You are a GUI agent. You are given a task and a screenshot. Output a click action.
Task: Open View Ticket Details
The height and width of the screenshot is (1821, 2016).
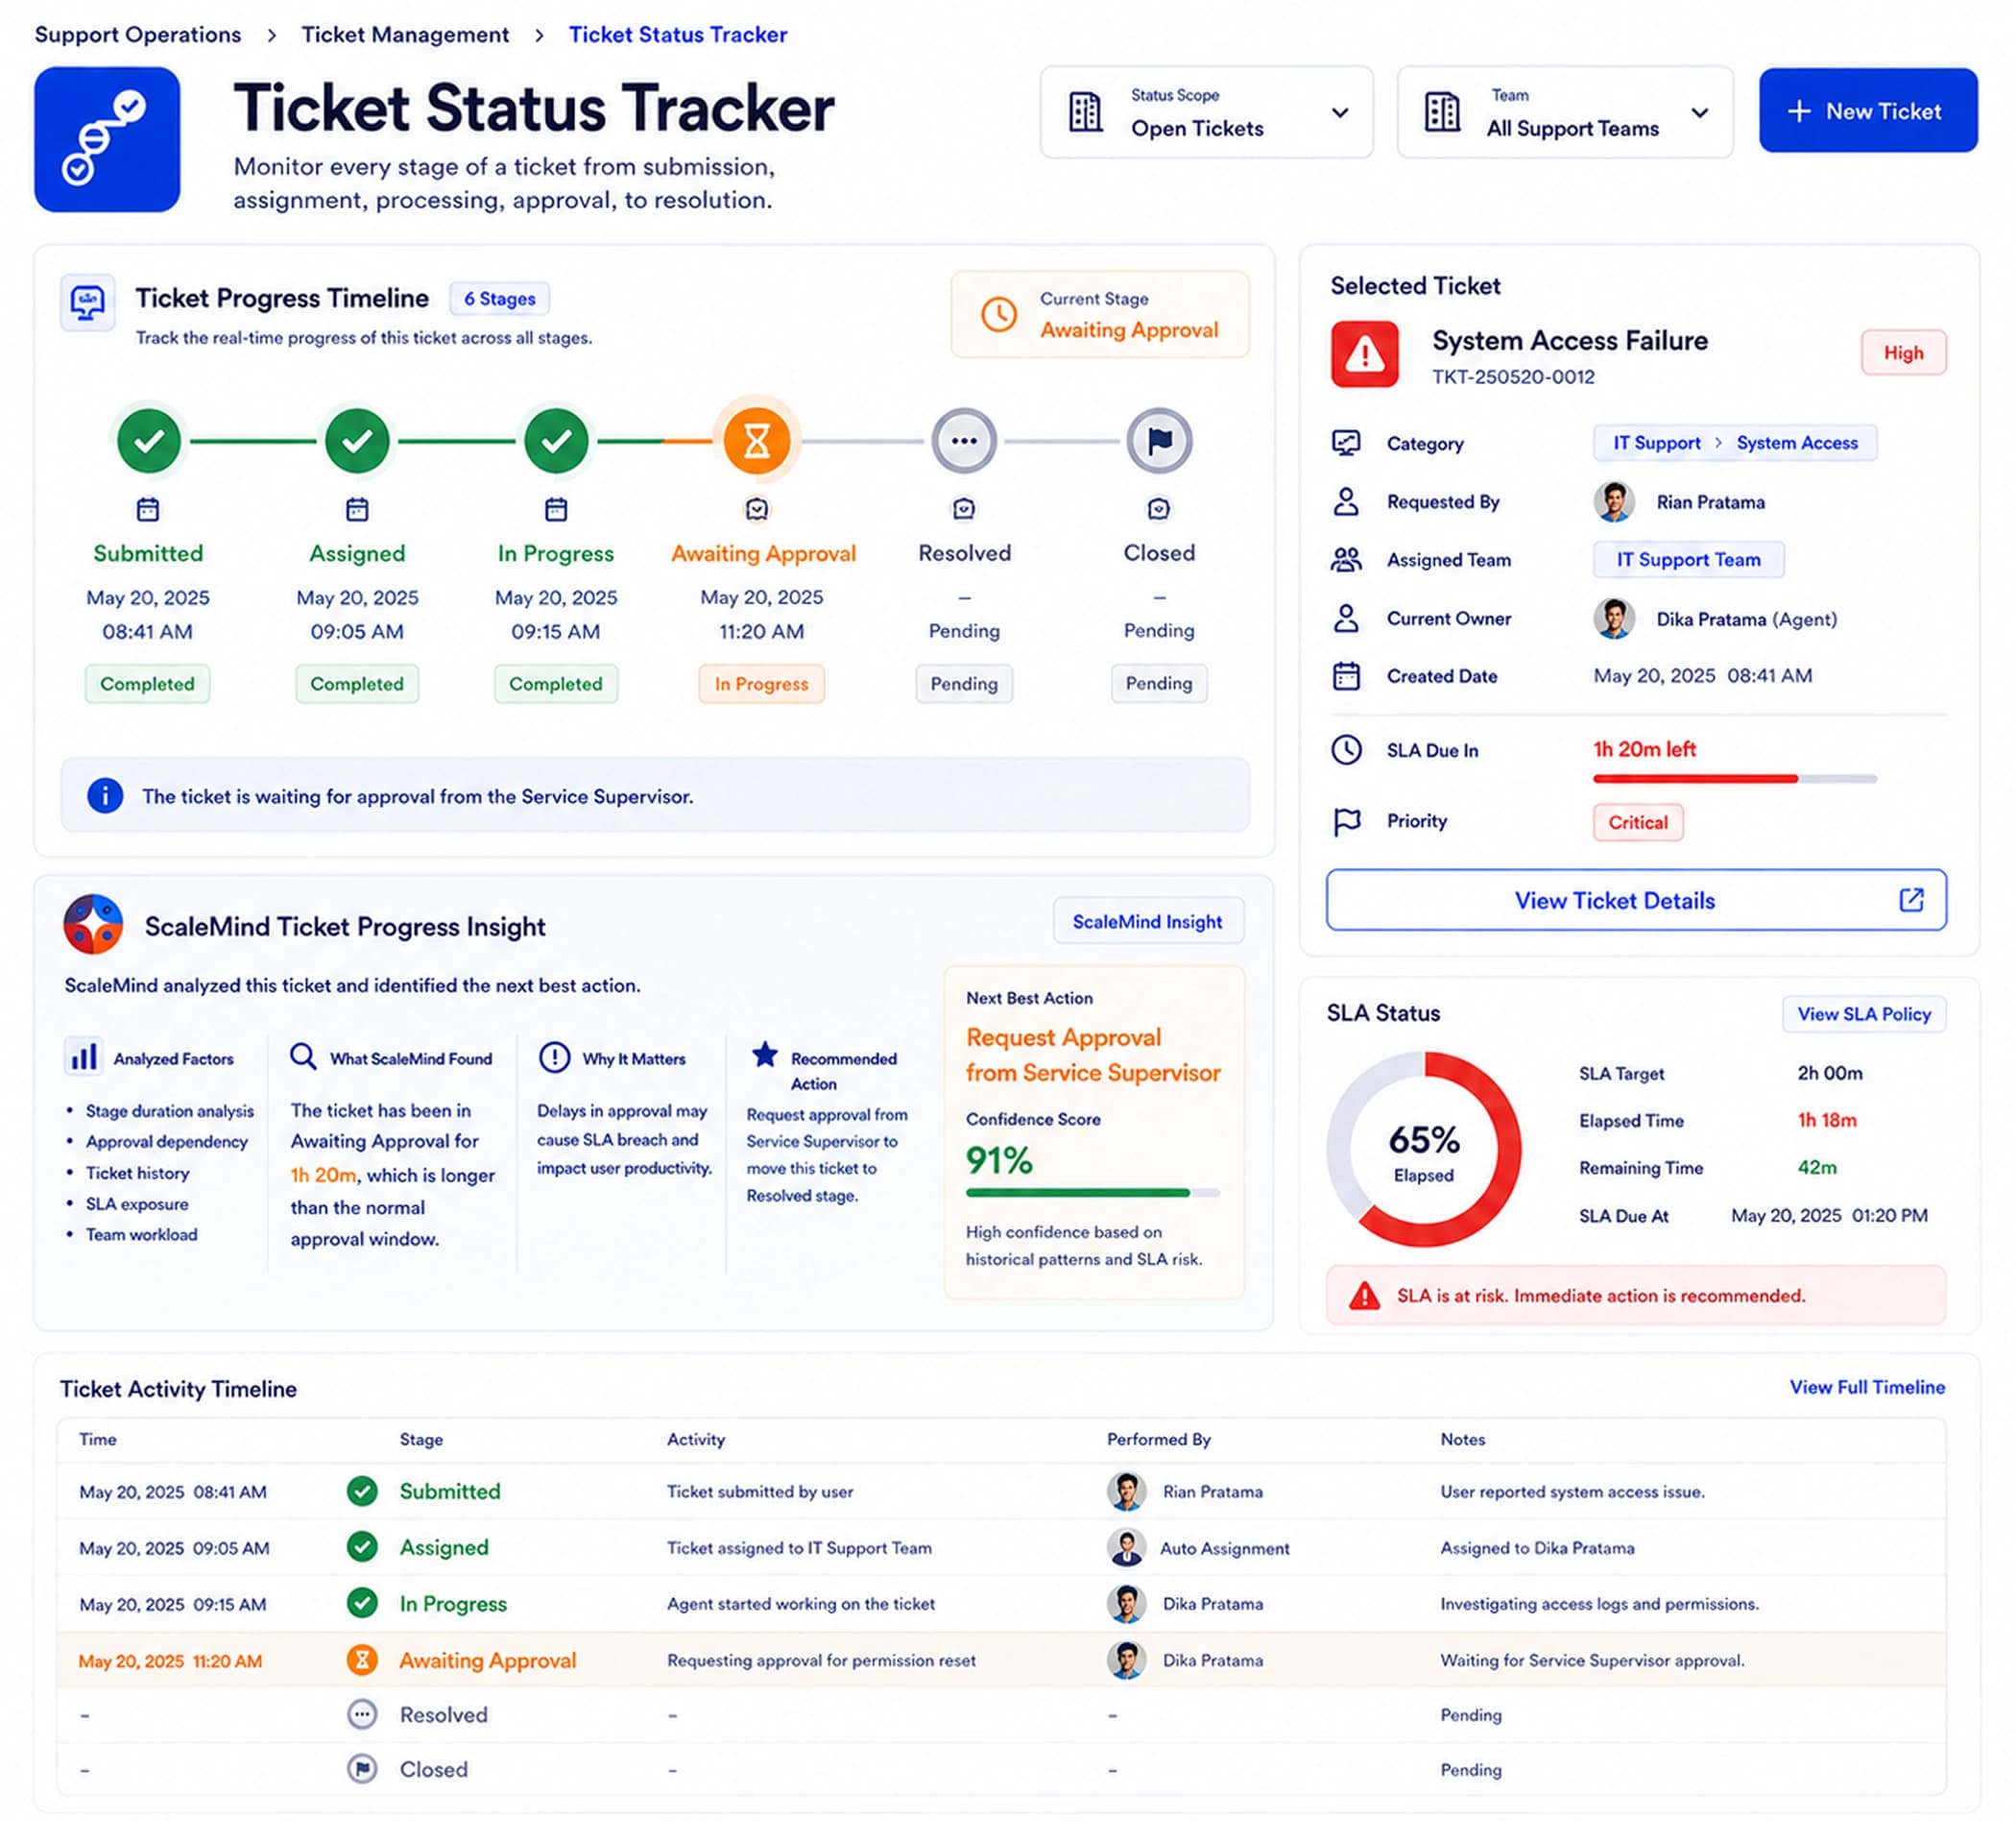click(1636, 901)
